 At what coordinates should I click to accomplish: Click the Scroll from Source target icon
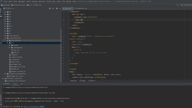[x=50, y=8]
